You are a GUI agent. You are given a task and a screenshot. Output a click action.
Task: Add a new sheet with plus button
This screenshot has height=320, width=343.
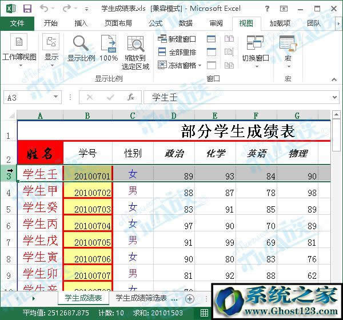[190, 298]
